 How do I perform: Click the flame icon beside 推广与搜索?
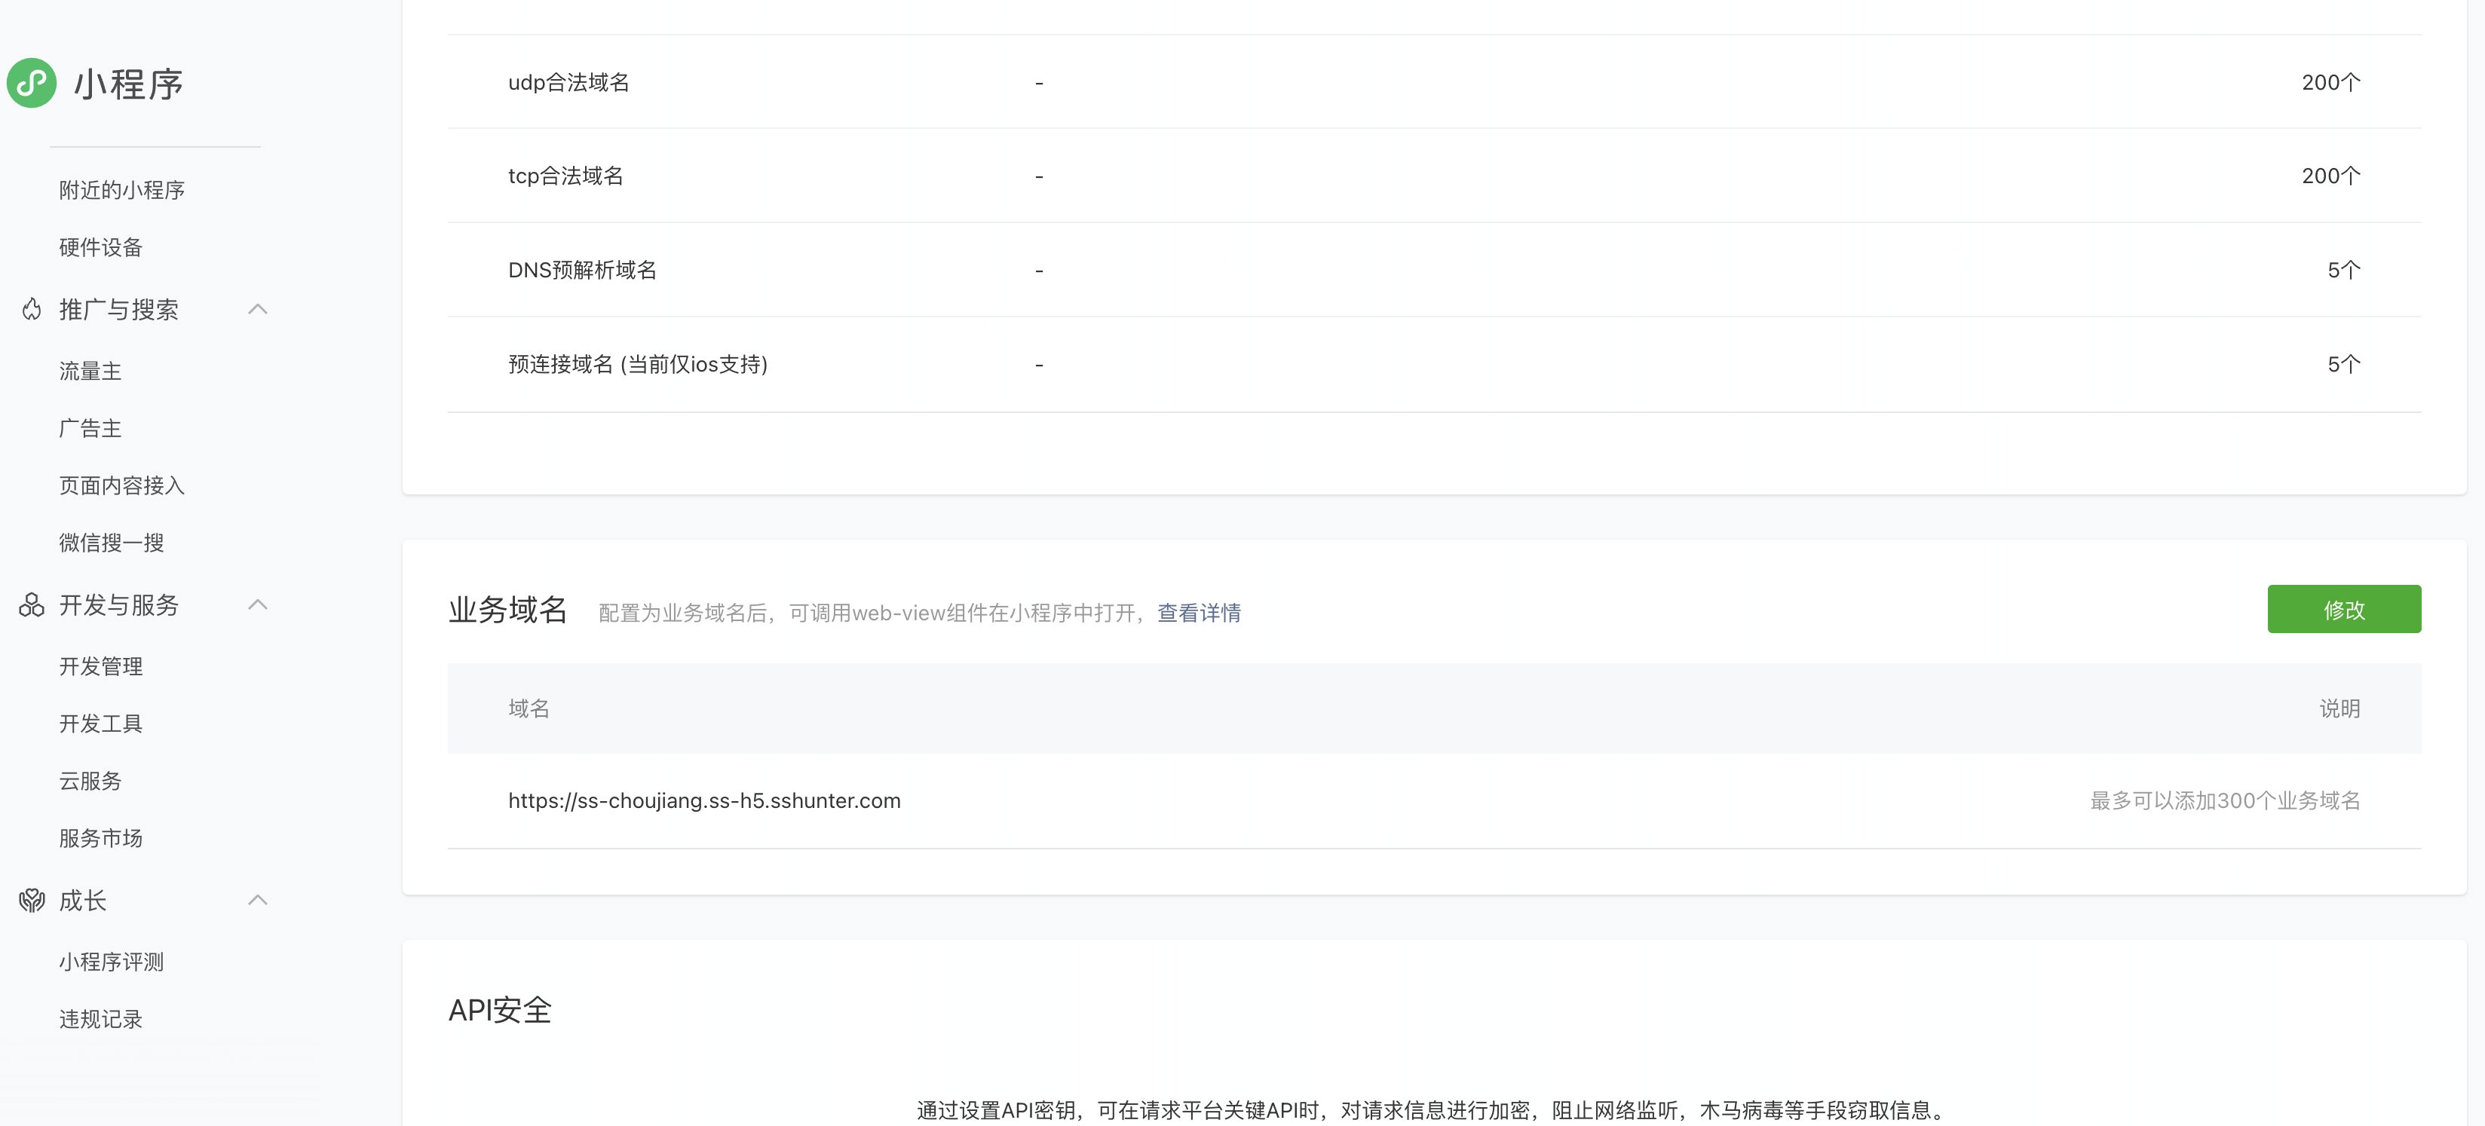click(x=32, y=310)
